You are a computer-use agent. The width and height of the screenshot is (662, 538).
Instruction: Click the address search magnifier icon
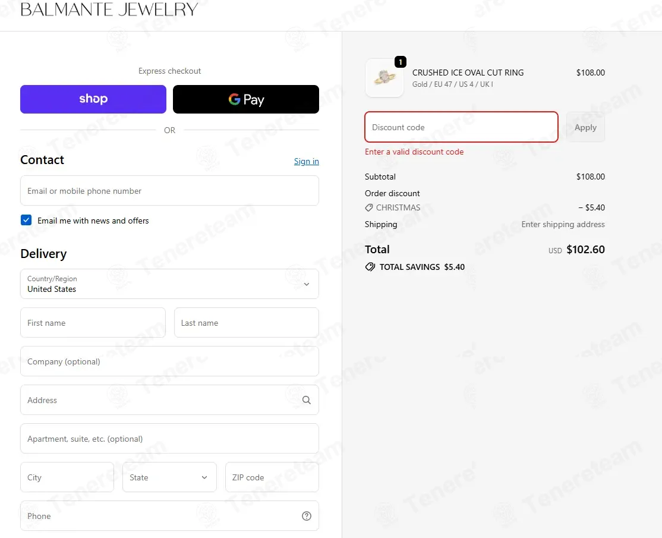(307, 400)
